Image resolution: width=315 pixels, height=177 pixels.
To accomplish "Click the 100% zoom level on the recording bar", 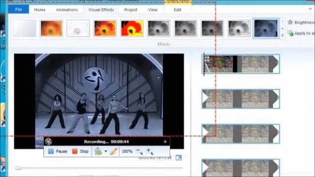I will (127, 151).
